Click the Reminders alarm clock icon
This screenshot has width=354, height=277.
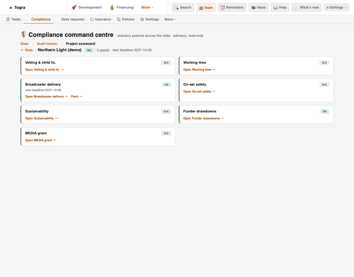pos(223,7)
